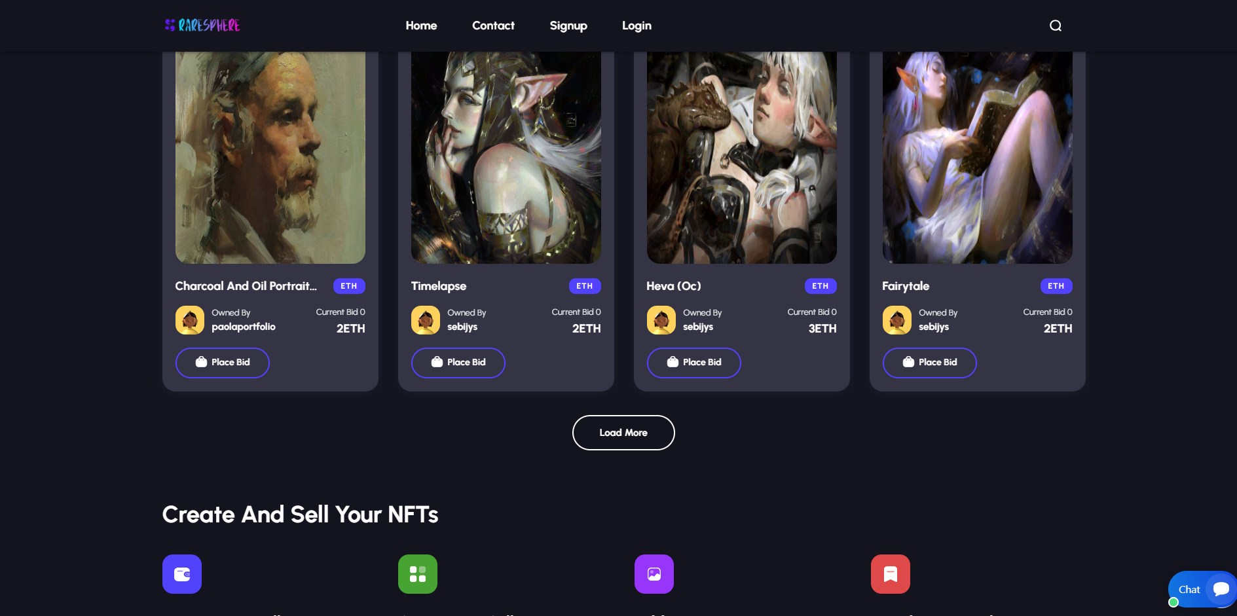Image resolution: width=1237 pixels, height=616 pixels.
Task: Click the Heva (Oc) owner avatar
Action: pos(661,320)
